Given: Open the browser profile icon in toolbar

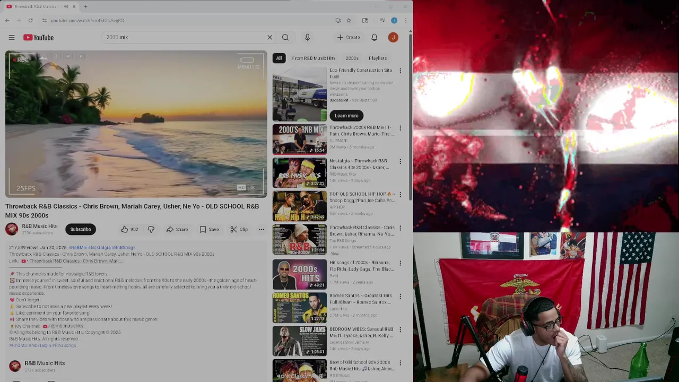Looking at the screenshot, I should coord(394,20).
